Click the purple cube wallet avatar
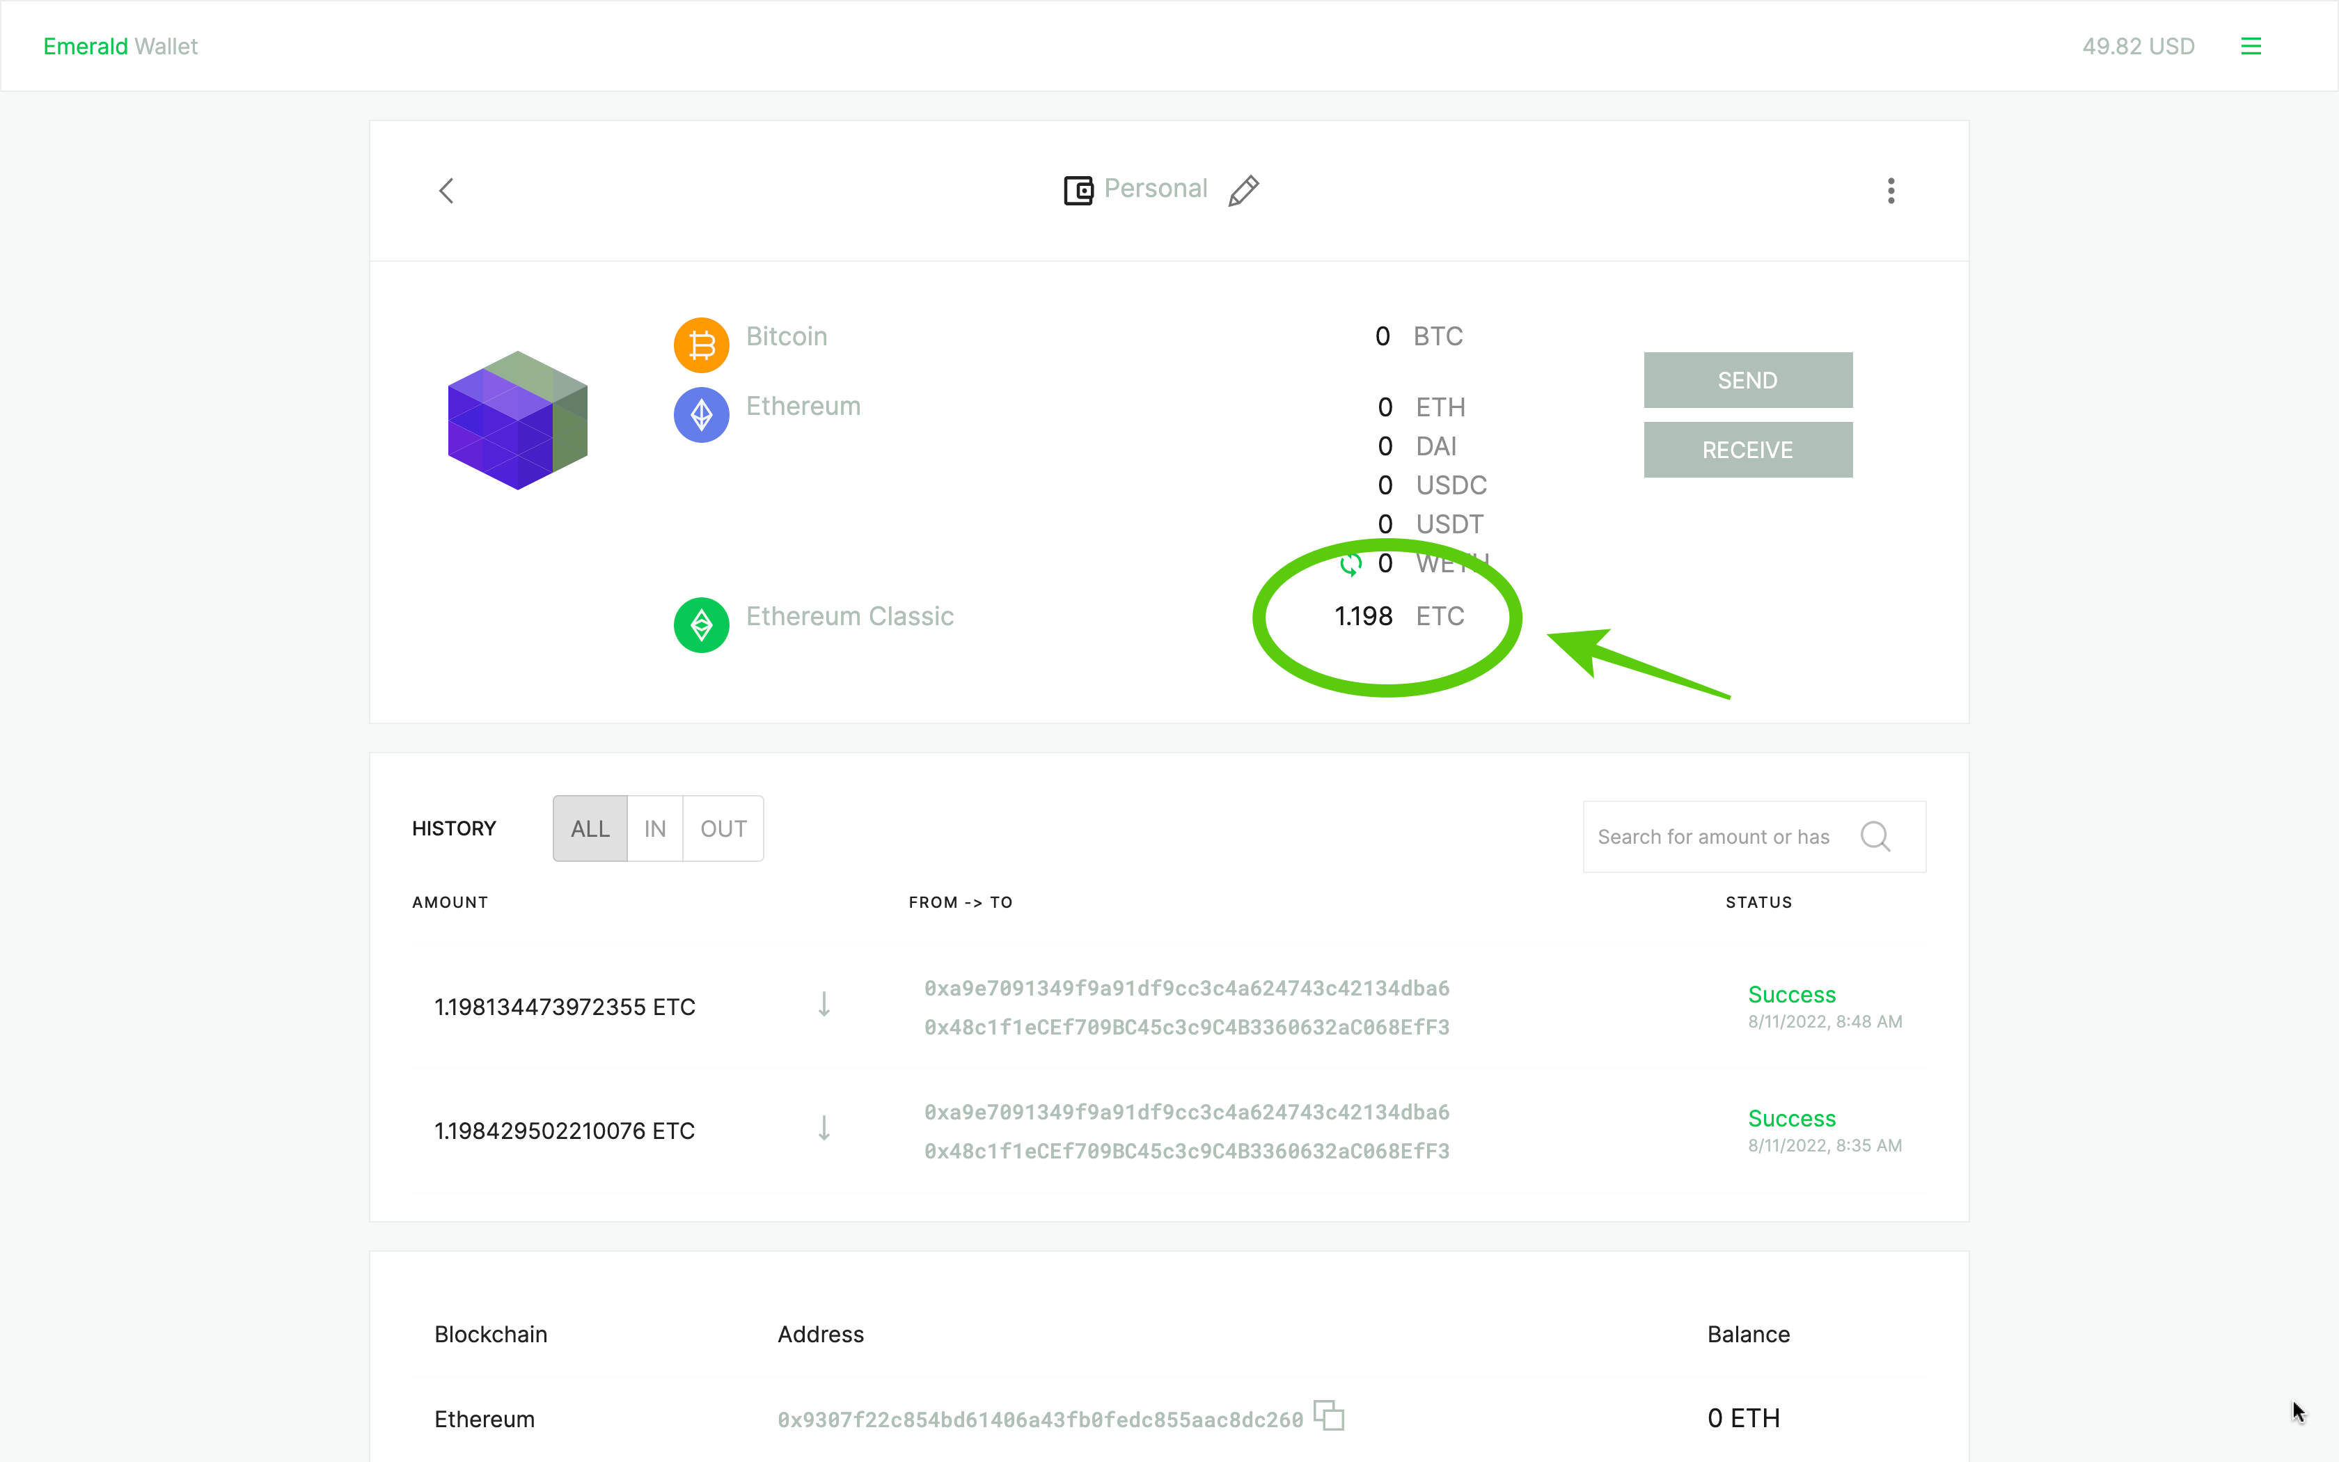The image size is (2339, 1462). click(518, 420)
